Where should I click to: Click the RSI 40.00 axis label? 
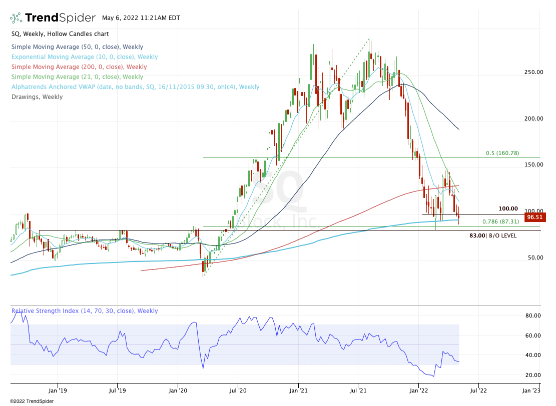coord(533,355)
